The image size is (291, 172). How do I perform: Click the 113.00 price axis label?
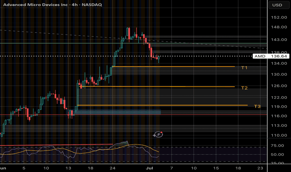279,125
